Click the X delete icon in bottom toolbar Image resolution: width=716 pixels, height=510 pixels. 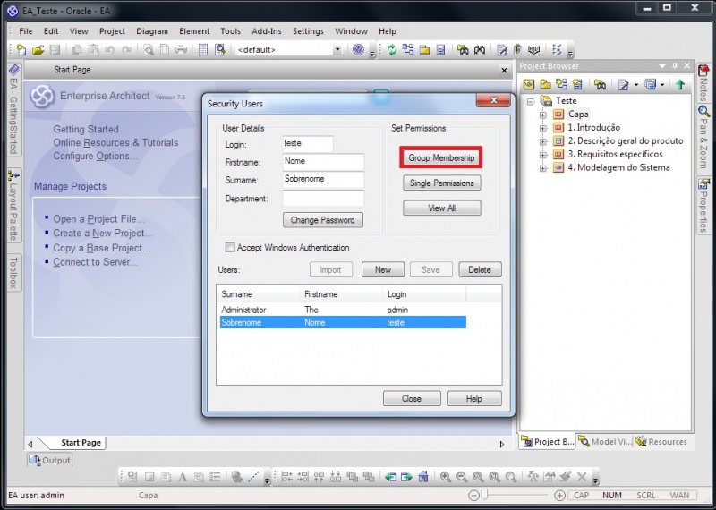click(x=582, y=477)
